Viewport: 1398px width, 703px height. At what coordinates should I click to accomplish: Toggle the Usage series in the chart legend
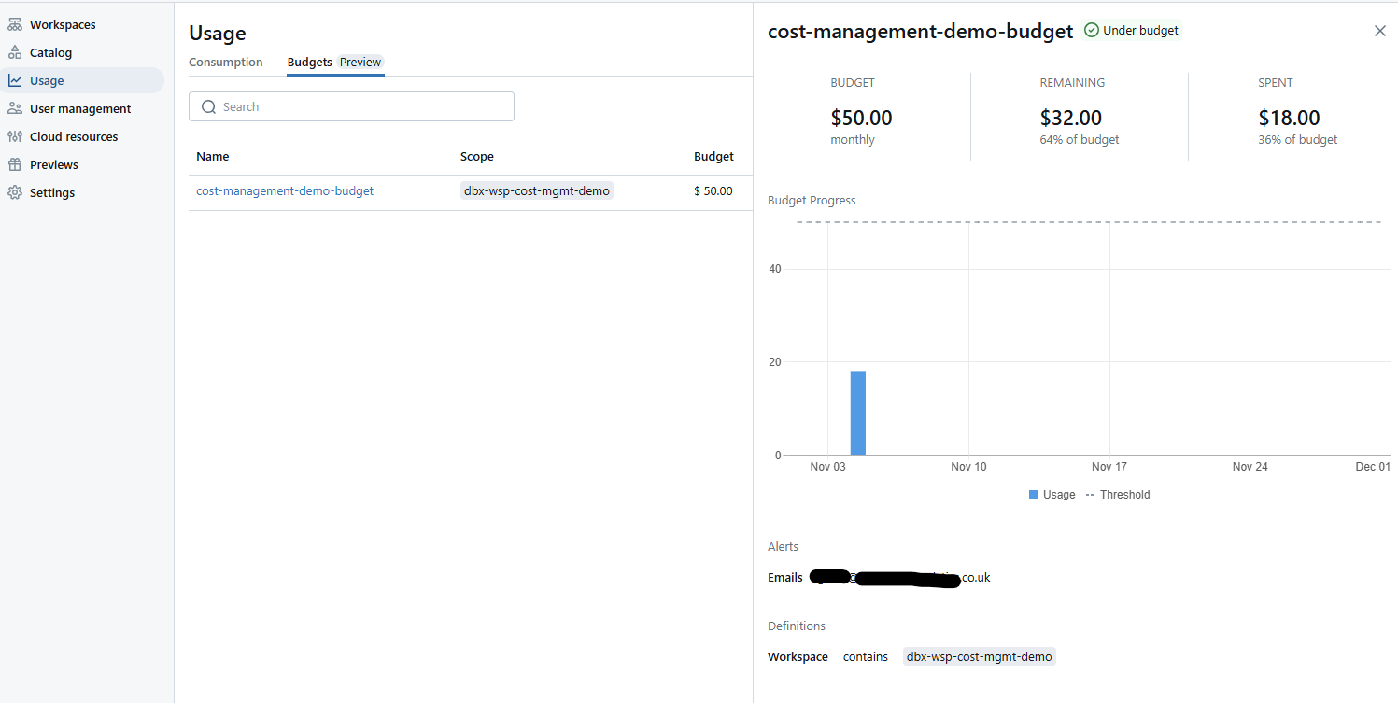(1052, 494)
